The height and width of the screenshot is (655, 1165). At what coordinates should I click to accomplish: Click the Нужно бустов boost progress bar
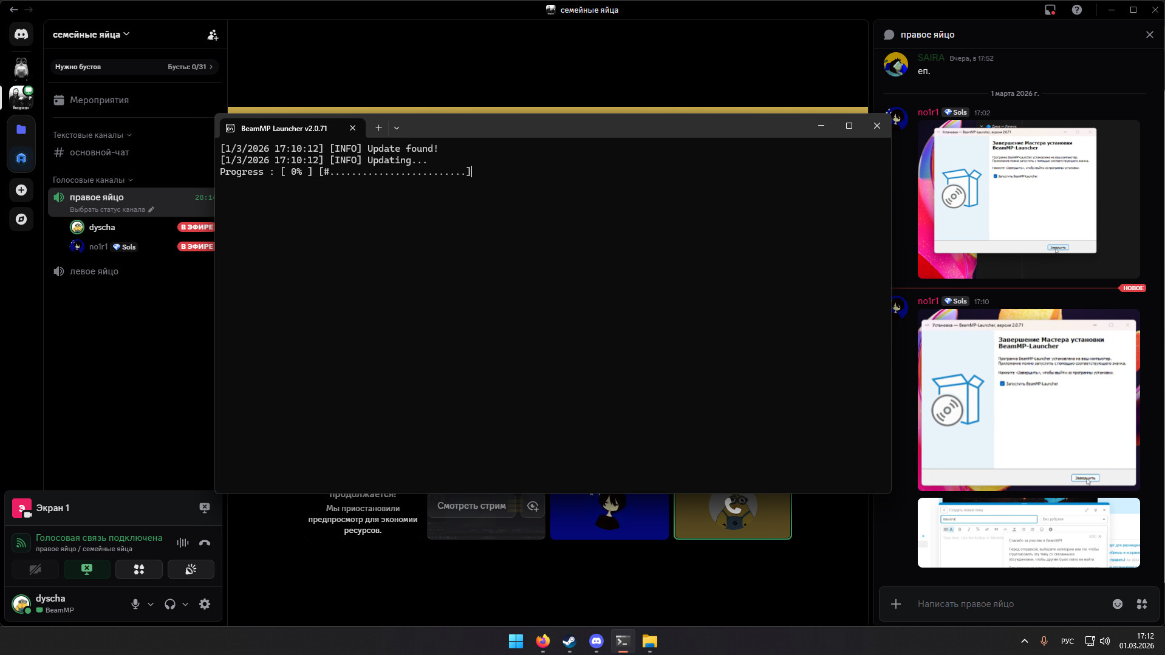click(134, 67)
